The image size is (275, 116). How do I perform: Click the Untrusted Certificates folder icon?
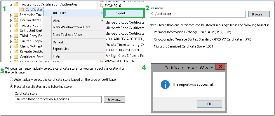[x=16, y=31]
